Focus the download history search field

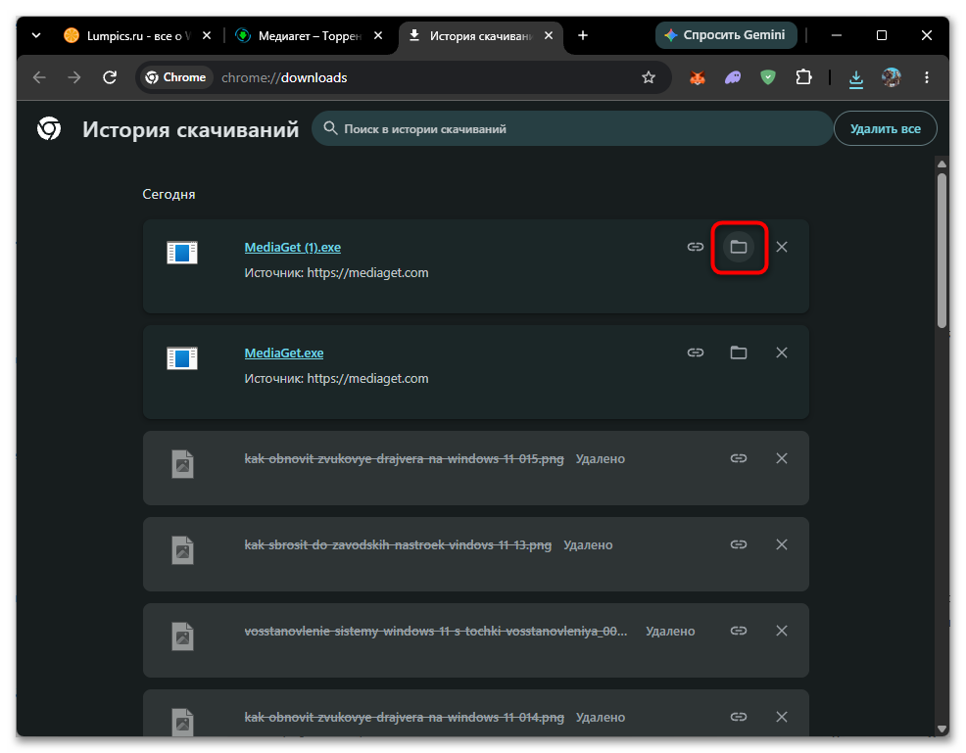[572, 128]
